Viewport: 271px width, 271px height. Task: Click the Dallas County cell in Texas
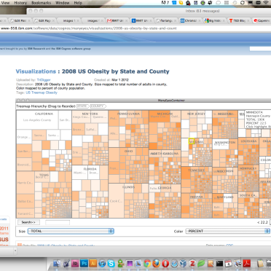25,201
